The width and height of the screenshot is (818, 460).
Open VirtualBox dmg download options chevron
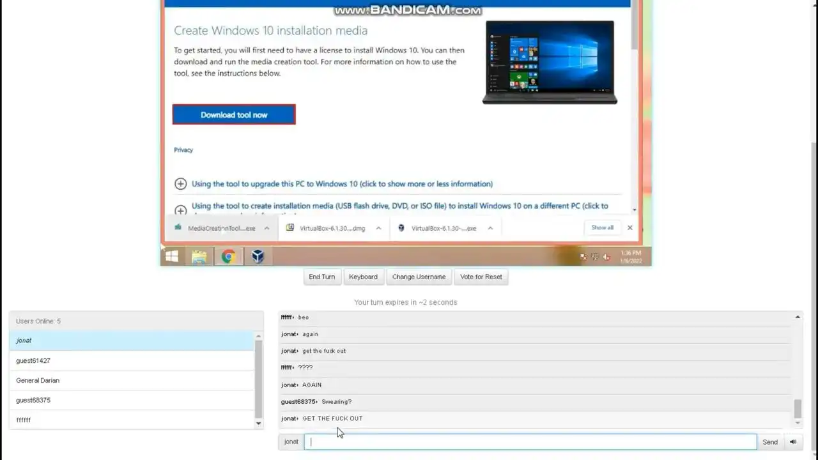[x=378, y=228]
